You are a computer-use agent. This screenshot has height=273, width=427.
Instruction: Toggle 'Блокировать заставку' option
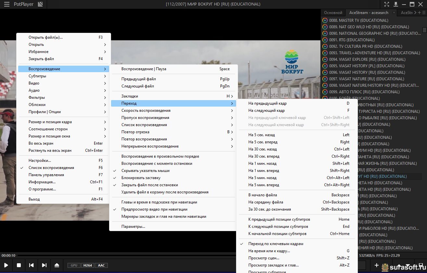click(141, 178)
